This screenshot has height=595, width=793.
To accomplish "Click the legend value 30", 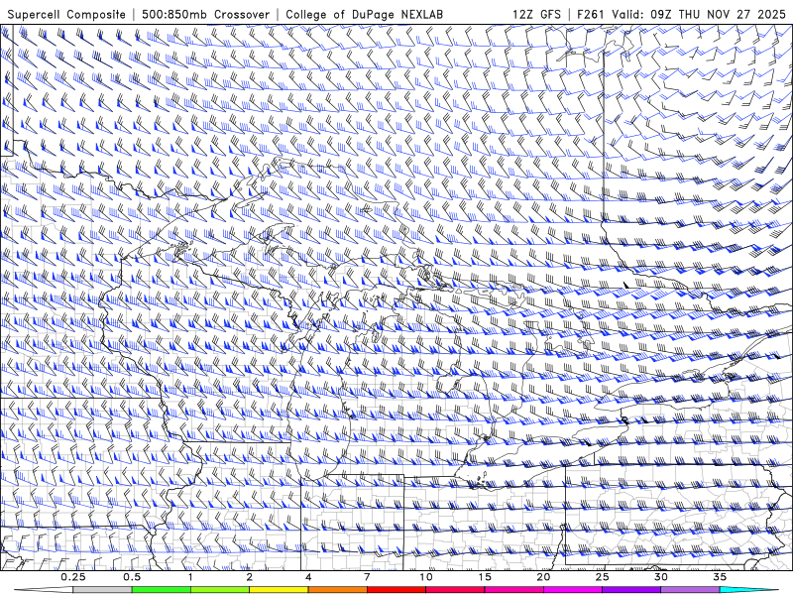I will [x=661, y=577].
